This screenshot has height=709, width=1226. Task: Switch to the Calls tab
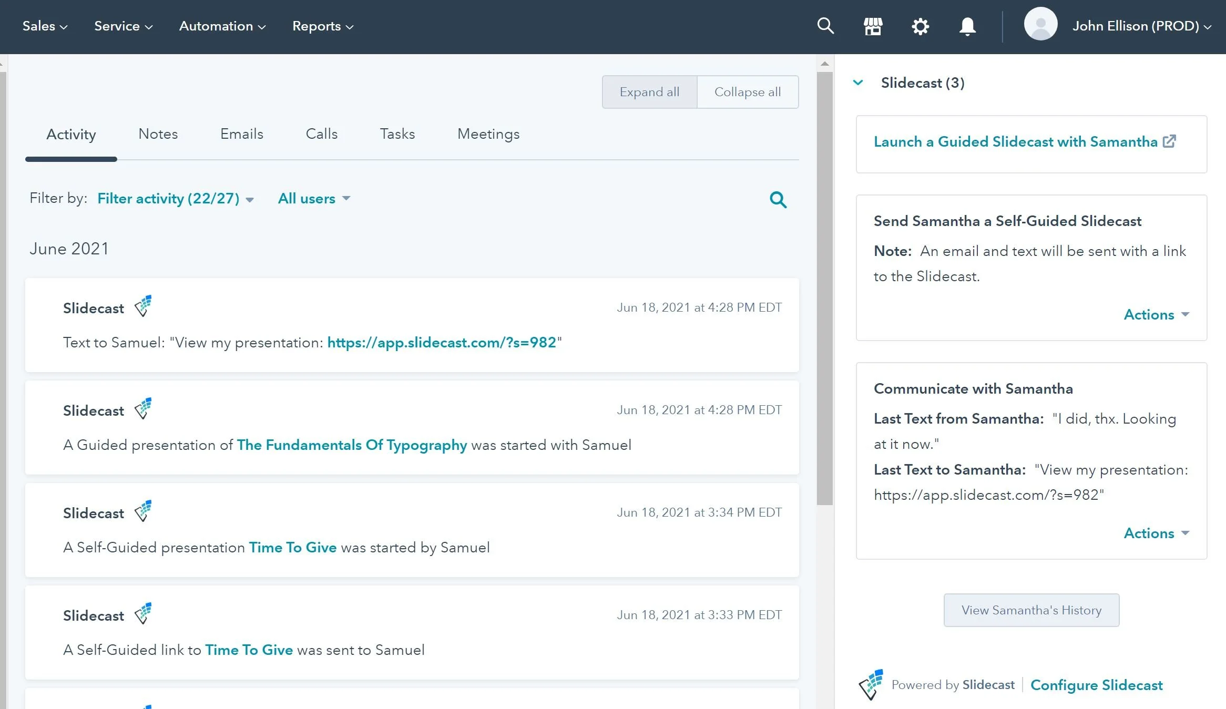(322, 134)
